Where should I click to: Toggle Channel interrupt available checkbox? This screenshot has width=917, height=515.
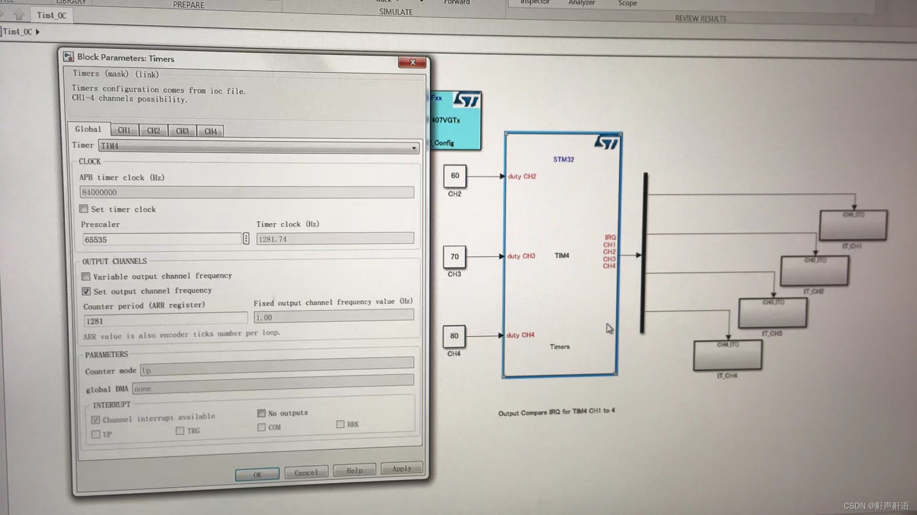coord(95,416)
